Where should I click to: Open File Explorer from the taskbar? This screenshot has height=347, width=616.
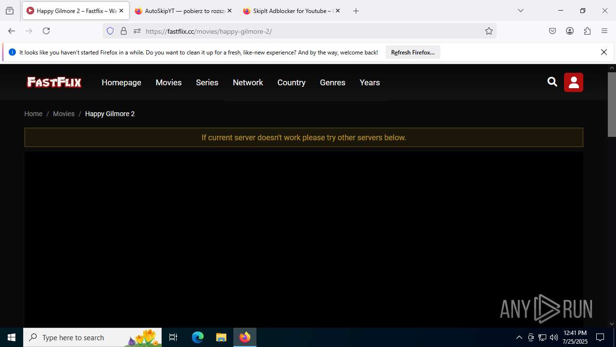coord(221,337)
